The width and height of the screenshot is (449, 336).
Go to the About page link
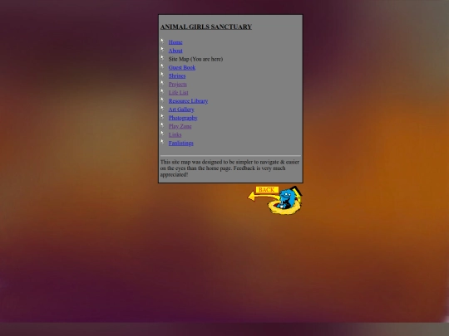coord(175,51)
